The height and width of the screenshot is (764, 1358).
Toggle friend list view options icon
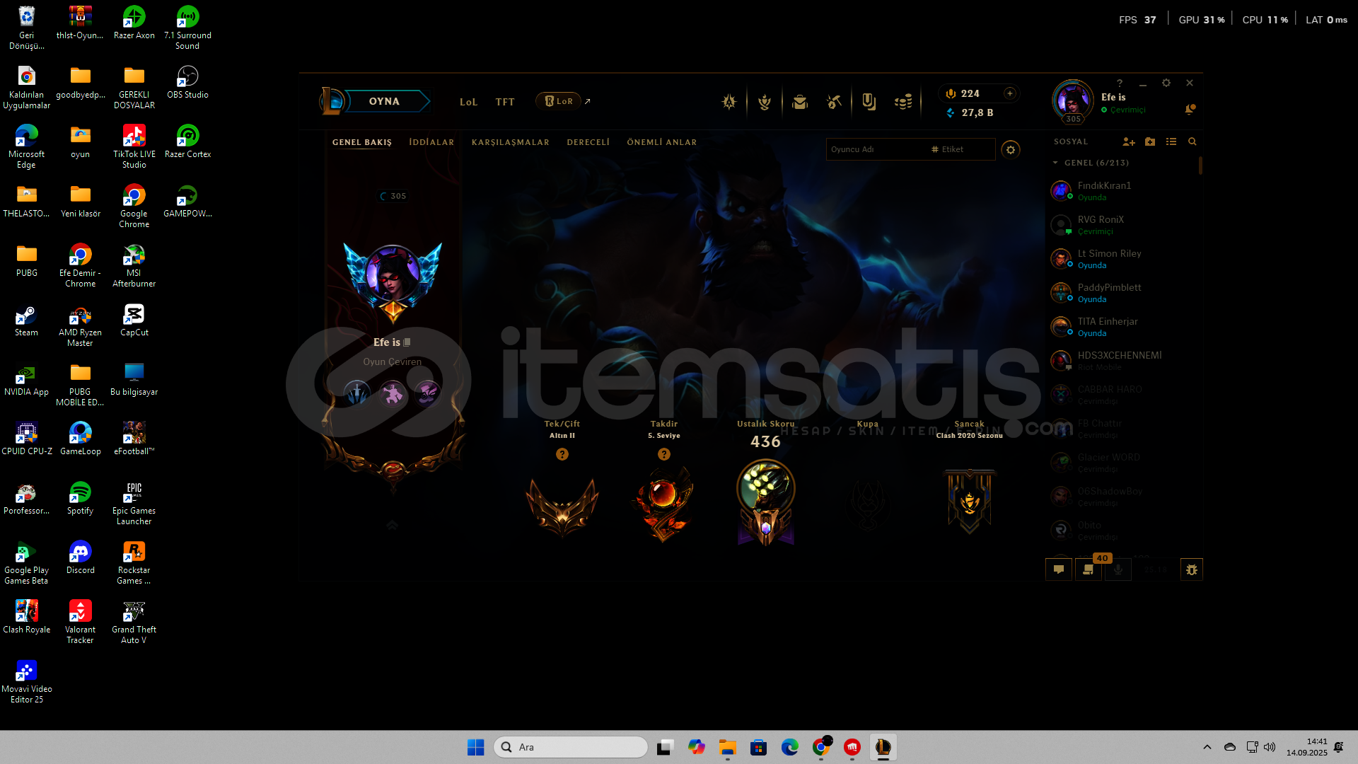click(x=1171, y=141)
